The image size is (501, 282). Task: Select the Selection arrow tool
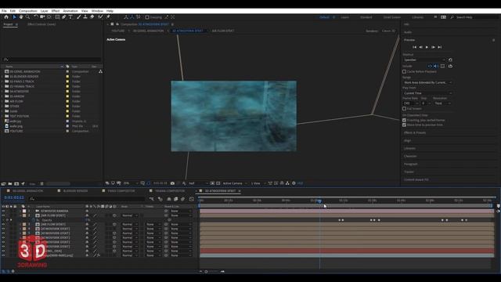coord(15,17)
